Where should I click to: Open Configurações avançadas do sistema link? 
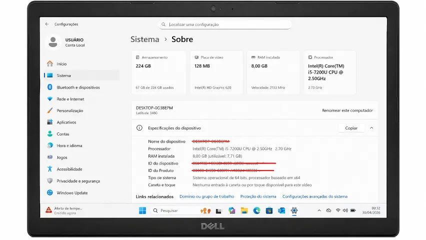[x=315, y=196]
